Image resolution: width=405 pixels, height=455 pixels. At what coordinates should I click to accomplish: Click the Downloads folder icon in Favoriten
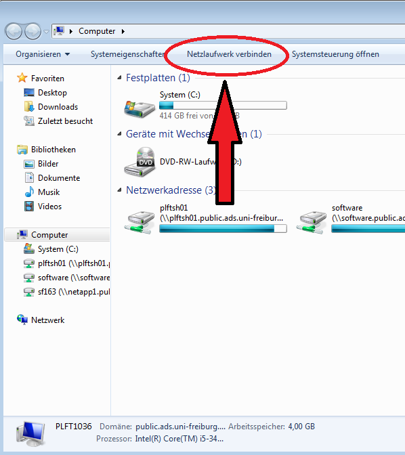pyautogui.click(x=29, y=107)
